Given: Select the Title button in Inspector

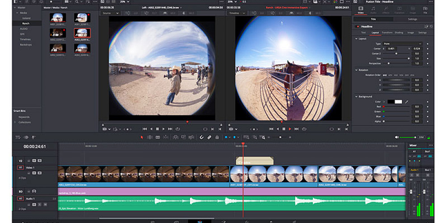Looking at the screenshot, I should pos(373,19).
